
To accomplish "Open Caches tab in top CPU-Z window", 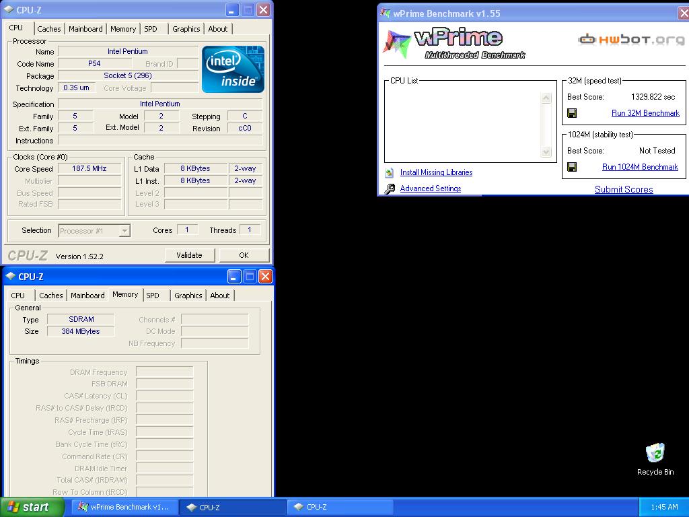I will coord(48,29).
